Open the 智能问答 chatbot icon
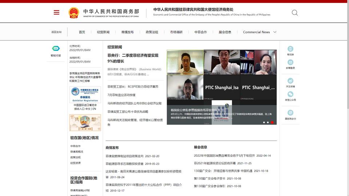349x196 pixels. pos(56,48)
